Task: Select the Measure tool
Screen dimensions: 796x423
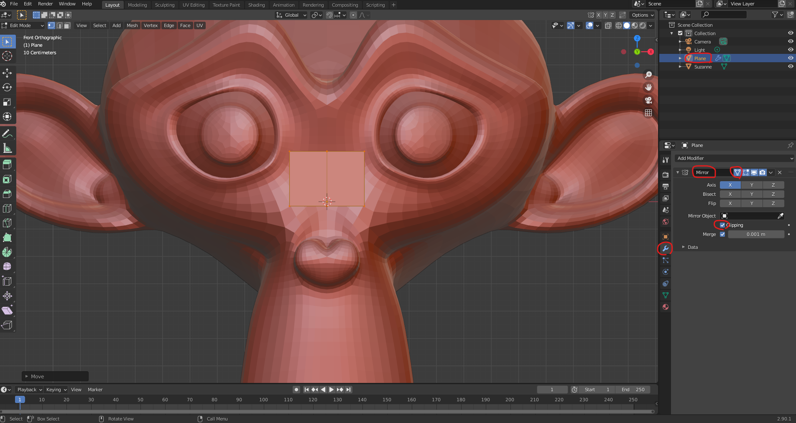Action: coord(7,148)
